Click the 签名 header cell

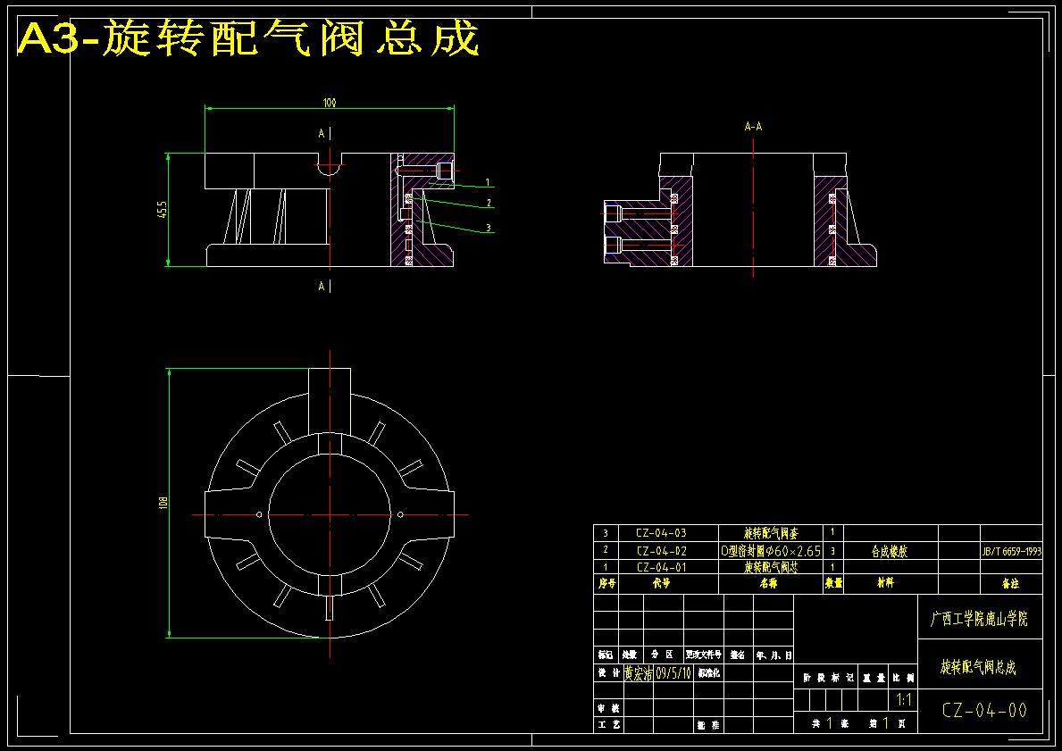738,655
